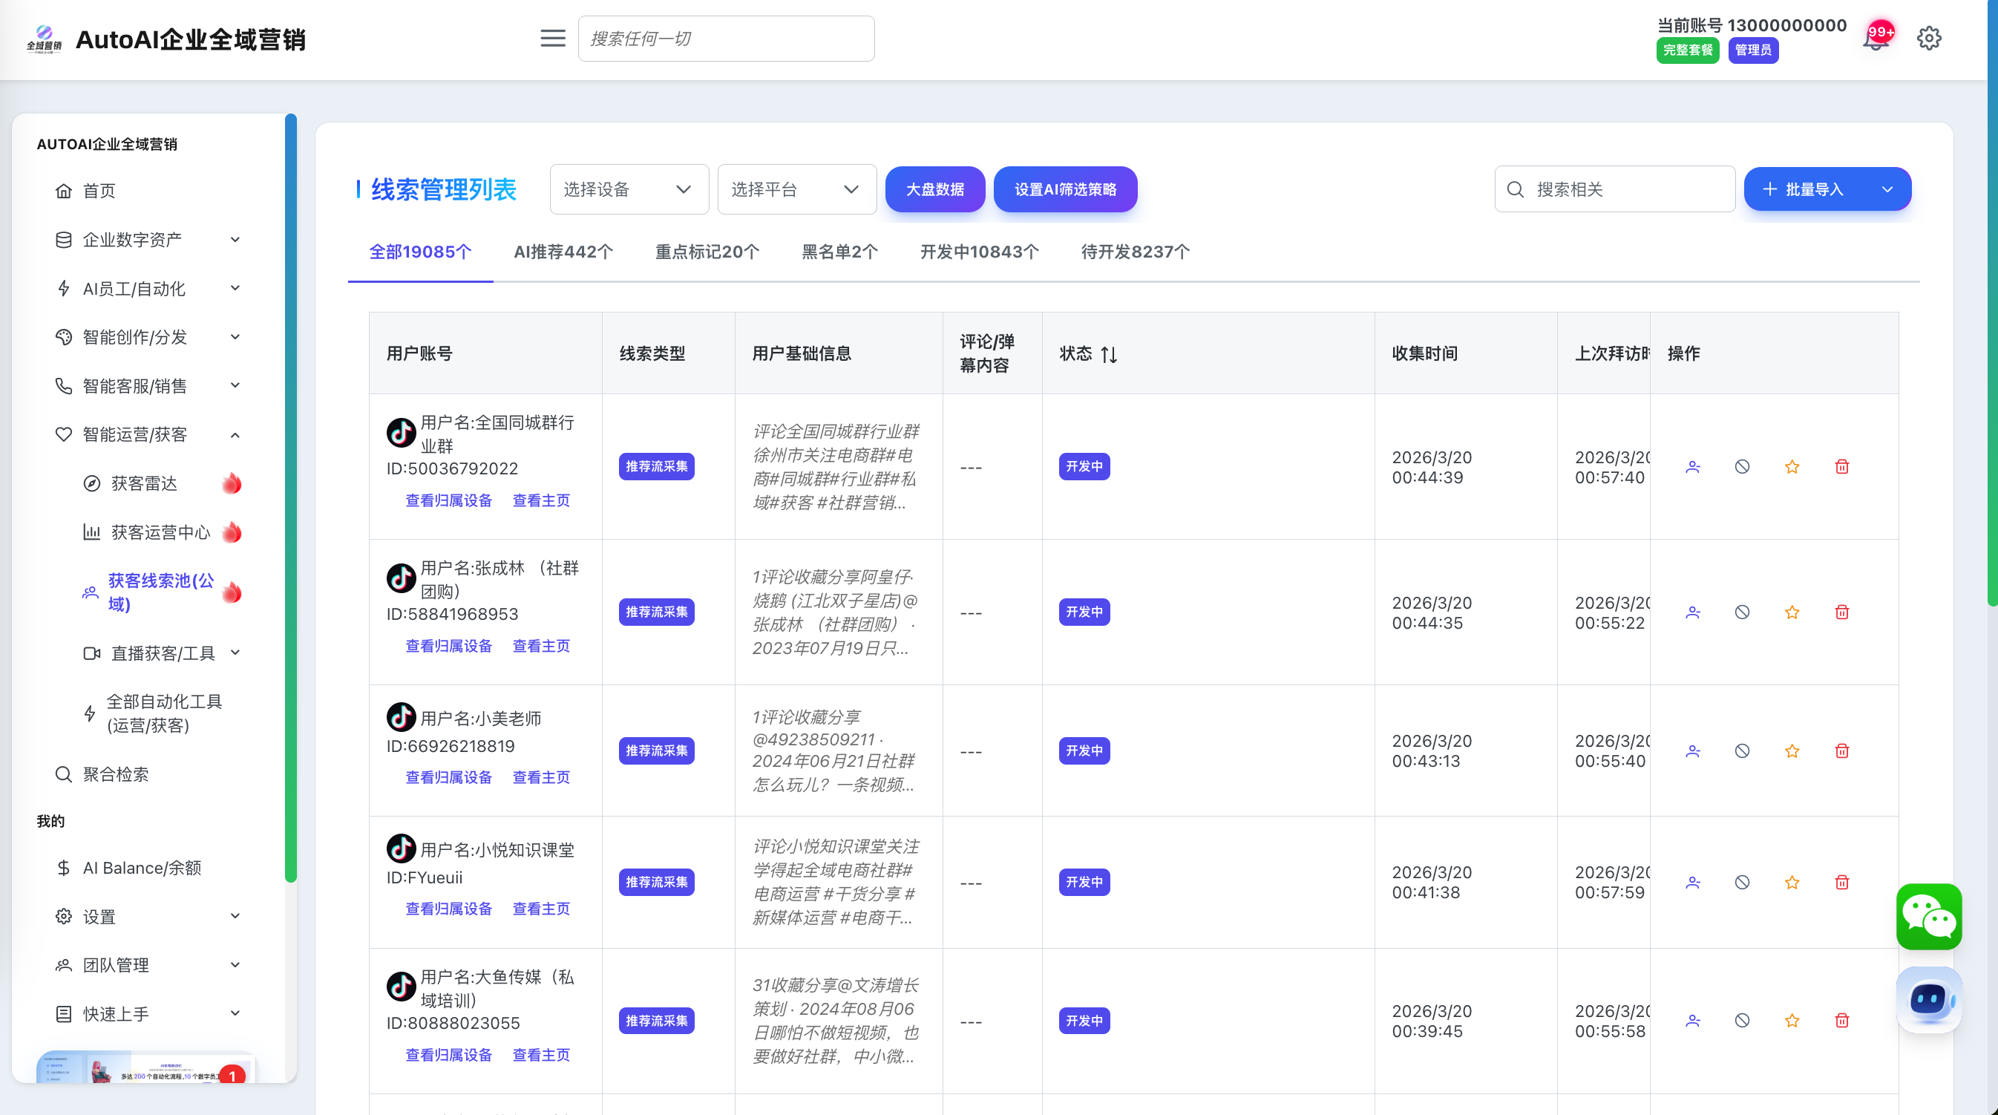Delete the 小美老师 lead row
Viewport: 1998px width, 1115px height.
click(x=1841, y=751)
